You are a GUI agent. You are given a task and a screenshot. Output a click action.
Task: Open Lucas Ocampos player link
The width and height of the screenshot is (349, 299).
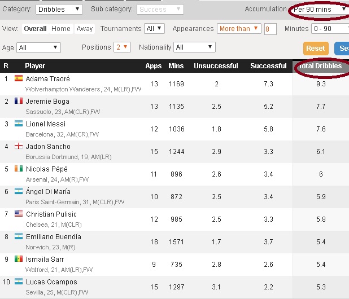[51, 282]
